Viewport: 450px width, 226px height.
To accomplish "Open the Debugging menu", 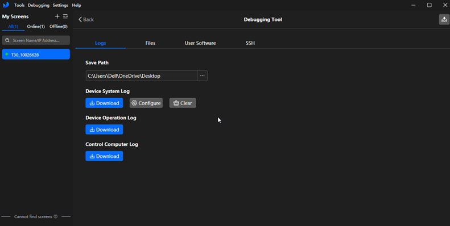I will pyautogui.click(x=39, y=5).
